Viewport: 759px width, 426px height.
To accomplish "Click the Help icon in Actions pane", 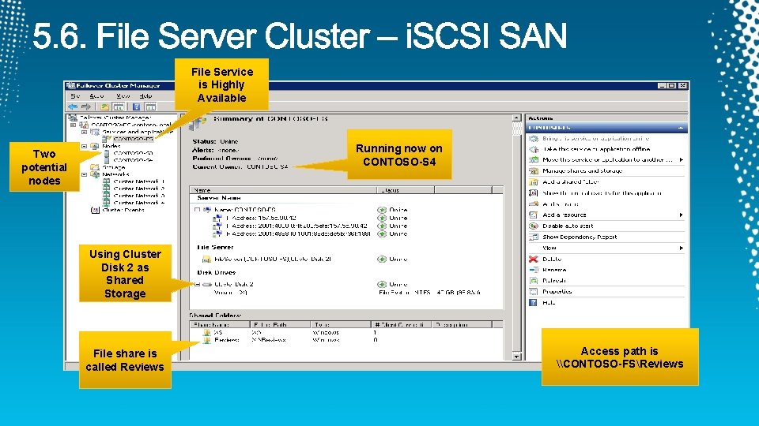I will 534,303.
